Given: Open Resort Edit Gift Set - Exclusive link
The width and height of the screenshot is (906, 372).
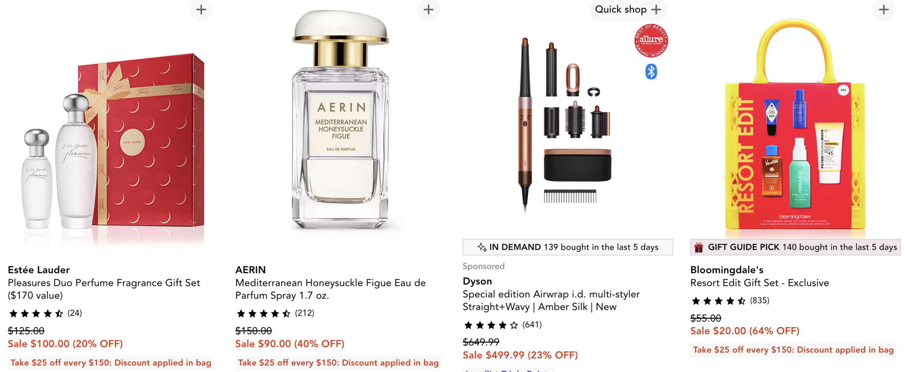Looking at the screenshot, I should pos(759,283).
